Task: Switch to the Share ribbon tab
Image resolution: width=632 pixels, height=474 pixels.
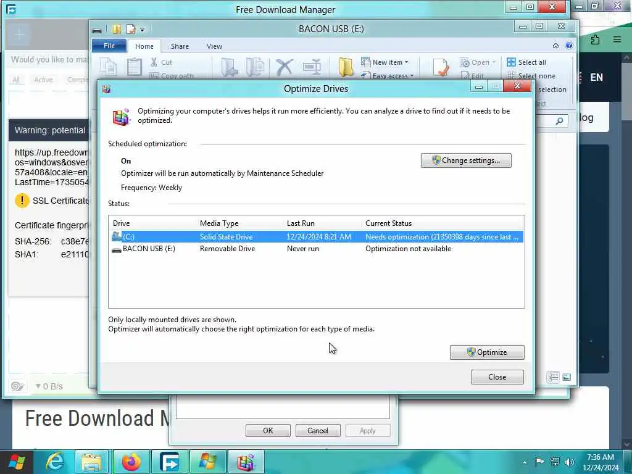Action: coord(180,46)
